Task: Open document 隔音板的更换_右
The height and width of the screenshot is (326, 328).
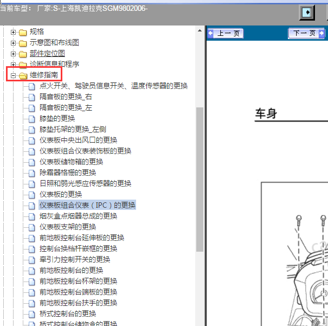Action: tap(66, 97)
